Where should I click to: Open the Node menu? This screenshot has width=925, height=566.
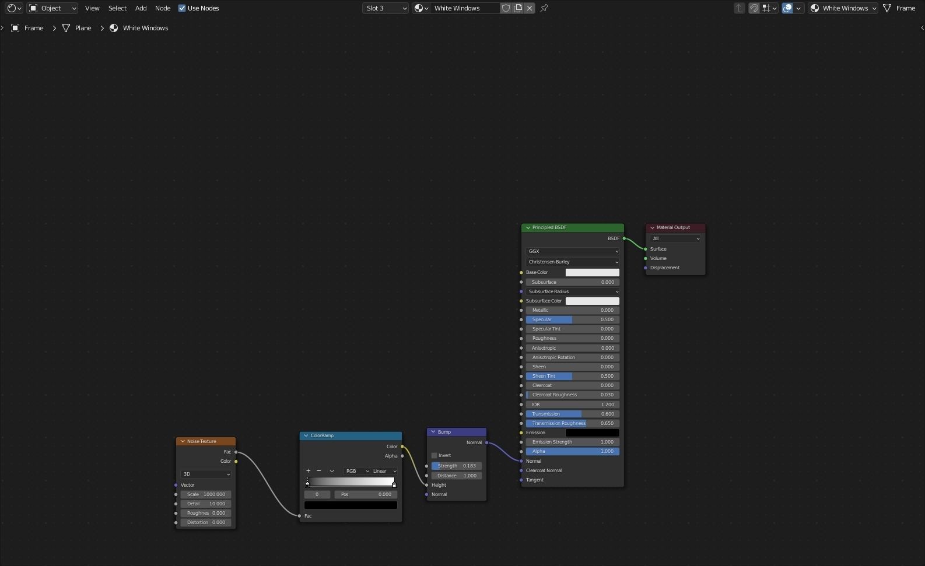point(163,8)
